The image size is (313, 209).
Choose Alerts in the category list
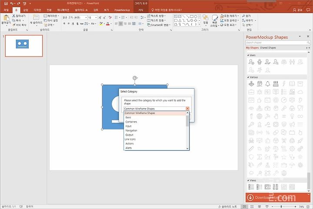click(155, 148)
